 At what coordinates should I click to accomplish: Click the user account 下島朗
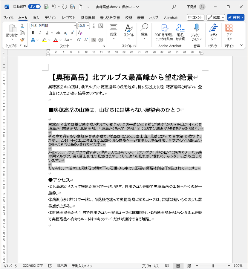click(196, 7)
